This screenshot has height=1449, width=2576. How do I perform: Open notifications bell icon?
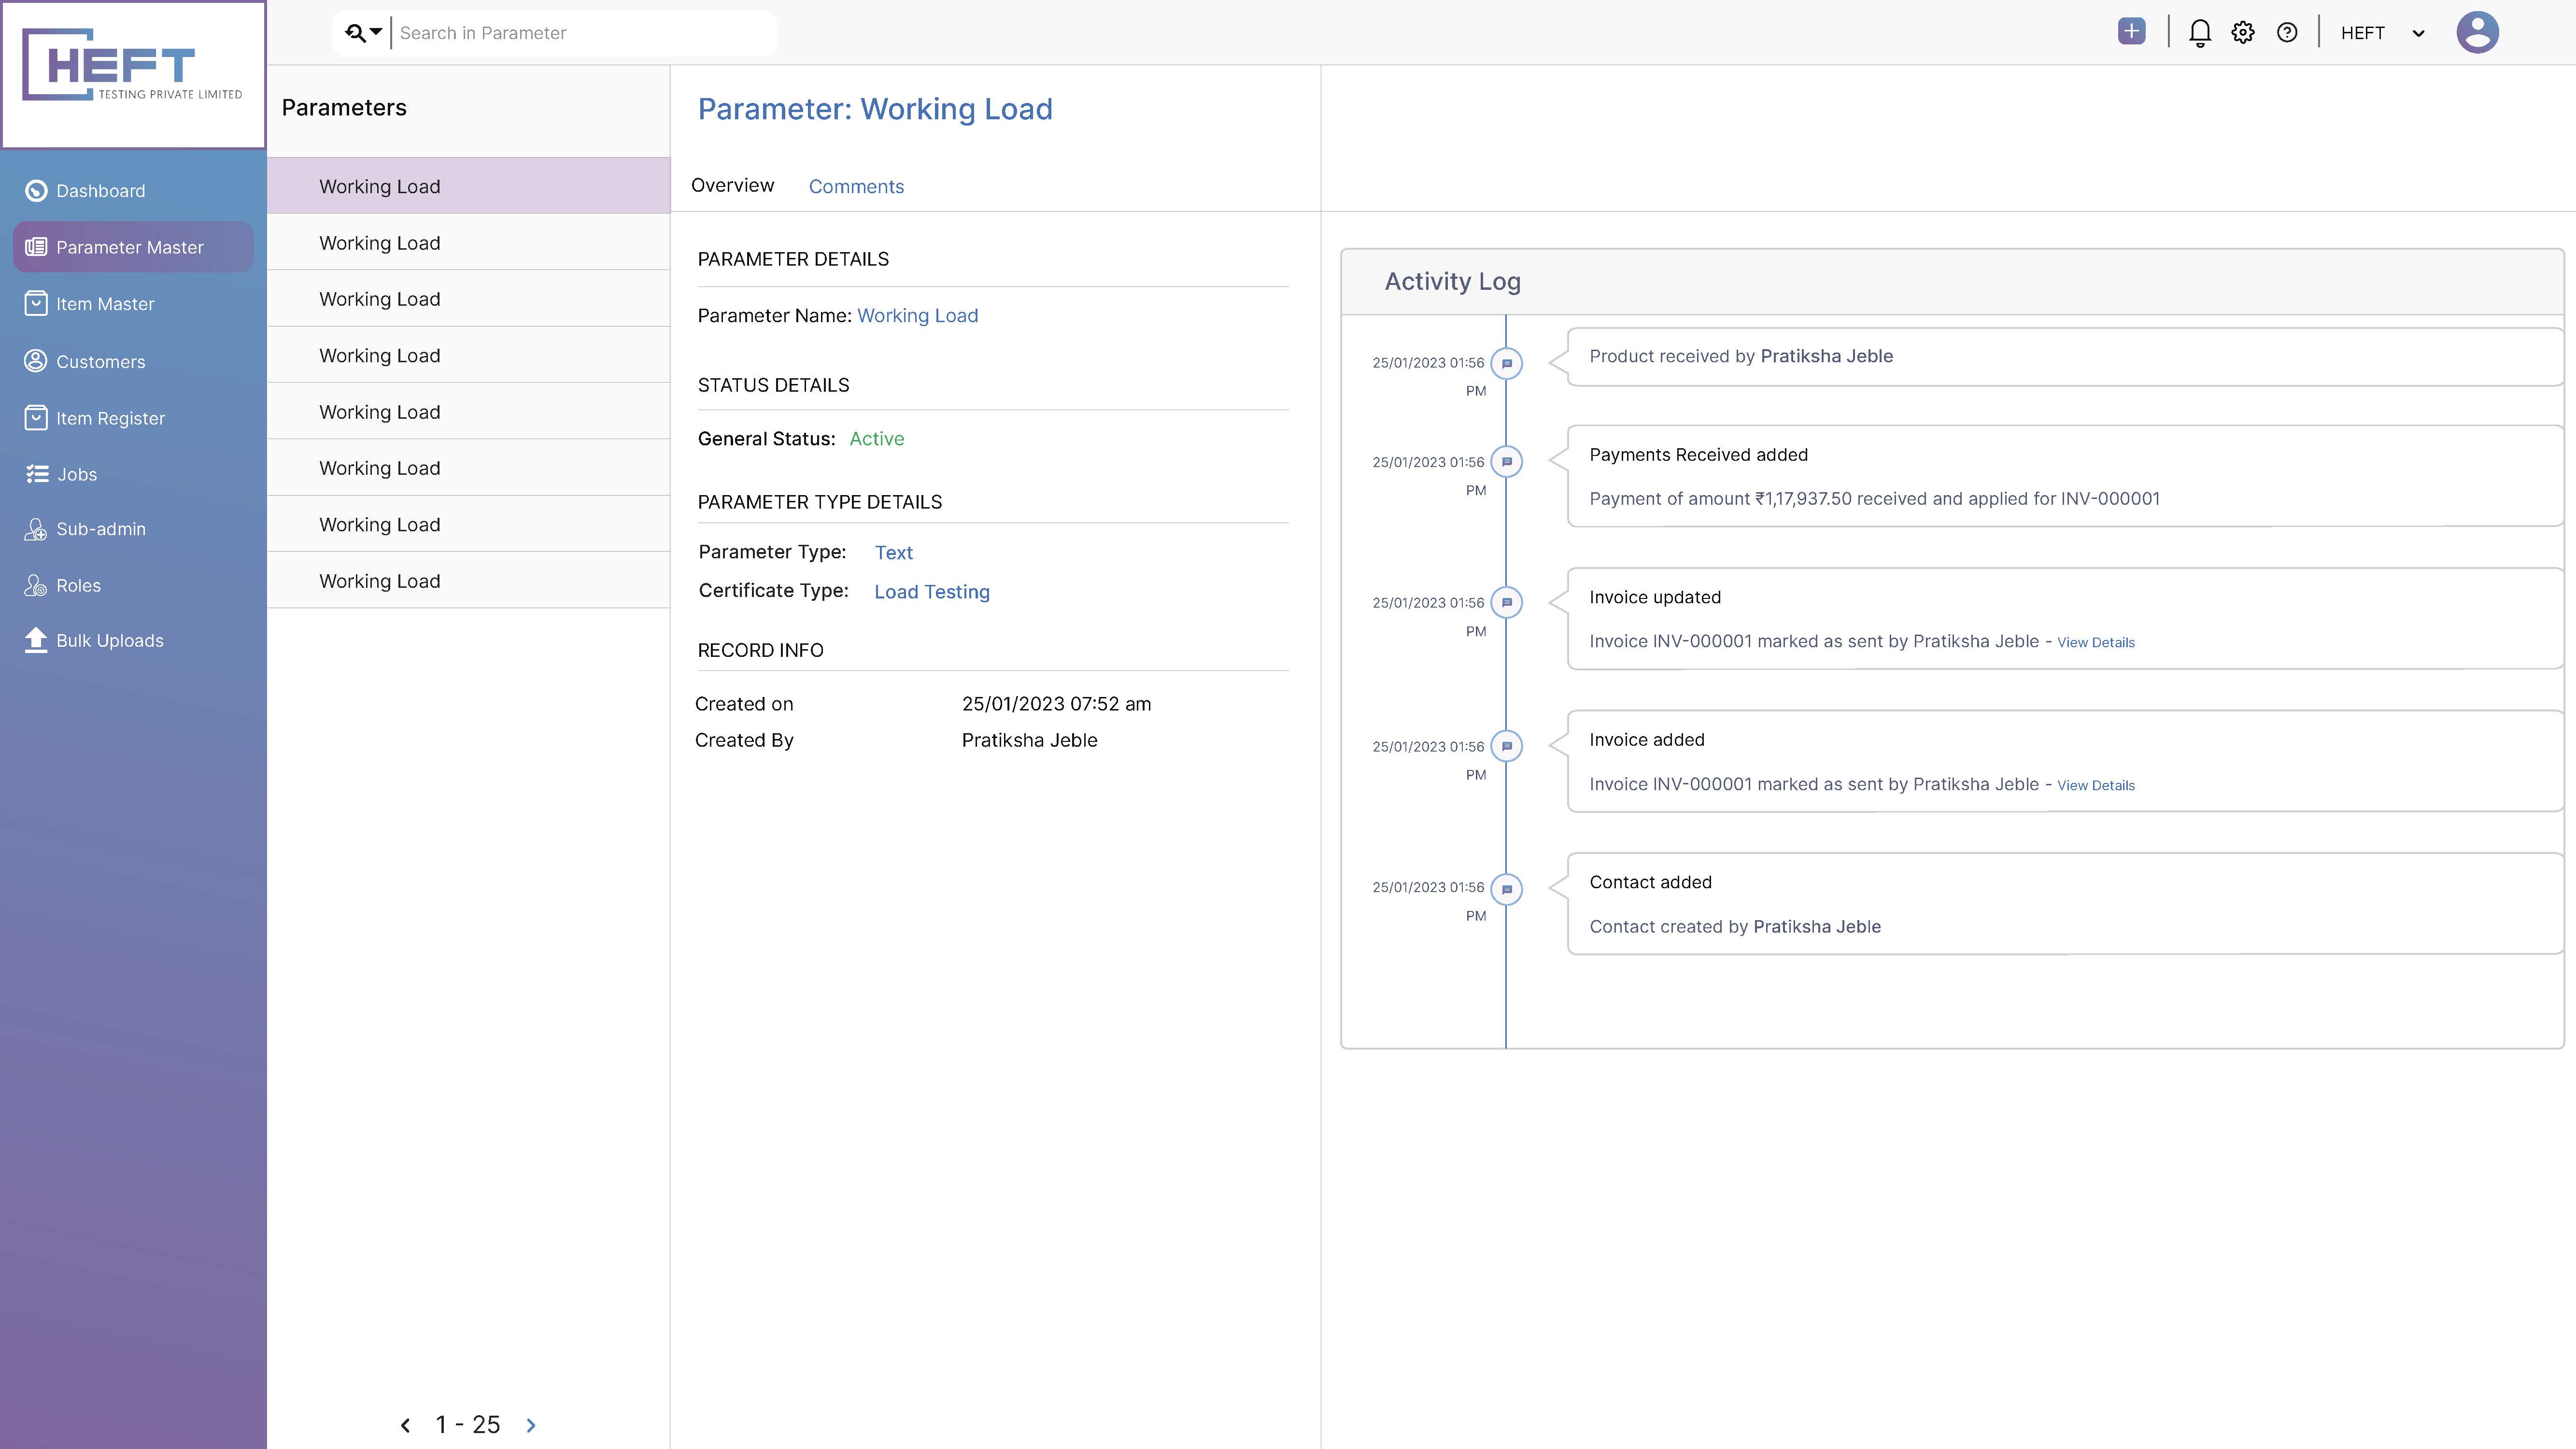[2199, 33]
